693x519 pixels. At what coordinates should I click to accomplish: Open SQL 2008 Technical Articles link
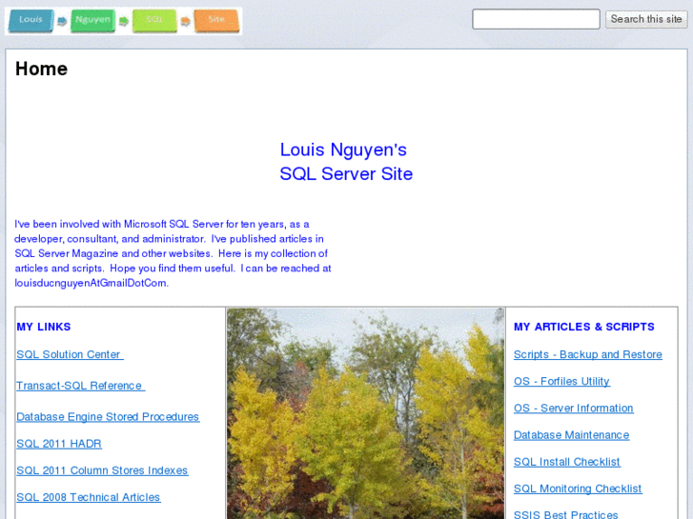[89, 497]
